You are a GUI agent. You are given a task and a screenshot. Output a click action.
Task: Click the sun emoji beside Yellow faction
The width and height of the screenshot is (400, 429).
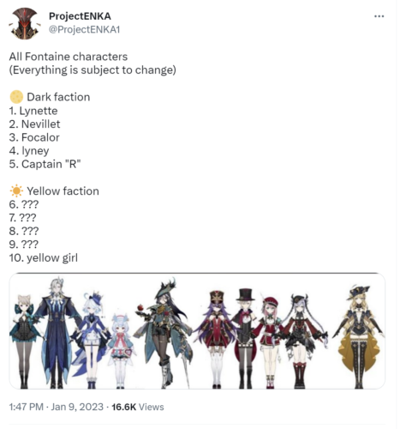click(x=16, y=190)
